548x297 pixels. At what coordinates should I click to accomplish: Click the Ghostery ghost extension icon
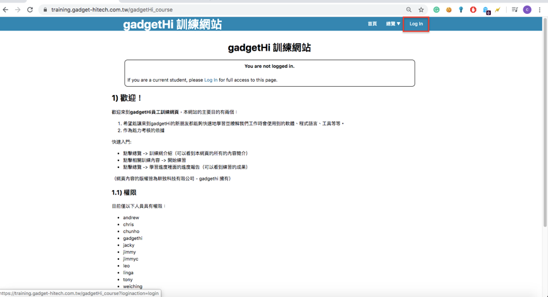point(486,10)
